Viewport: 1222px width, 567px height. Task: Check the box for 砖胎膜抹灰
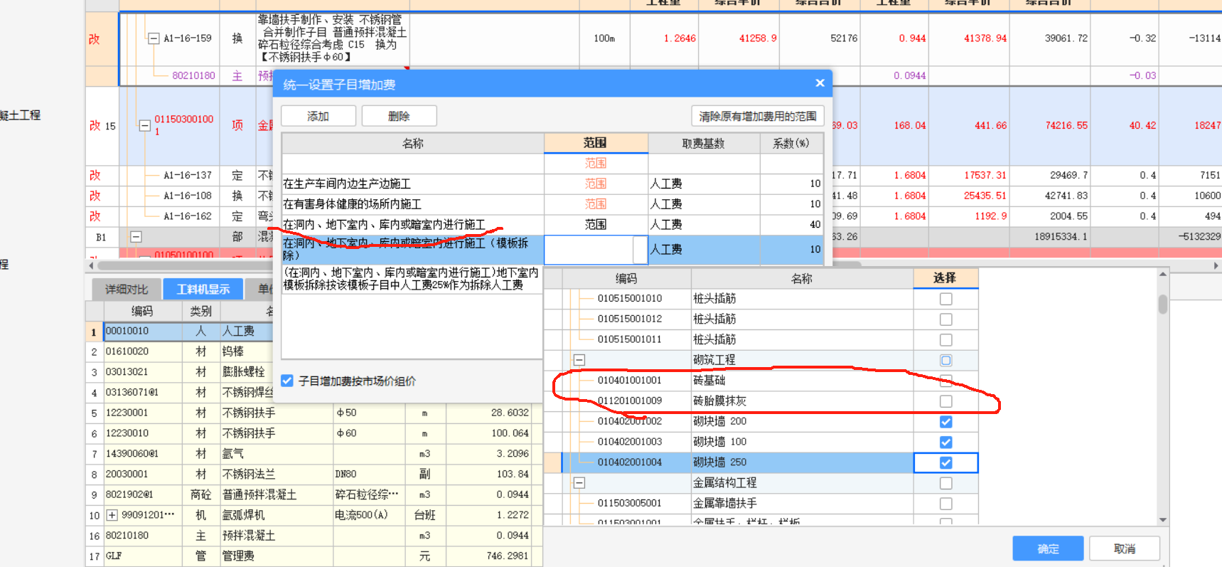tap(945, 401)
